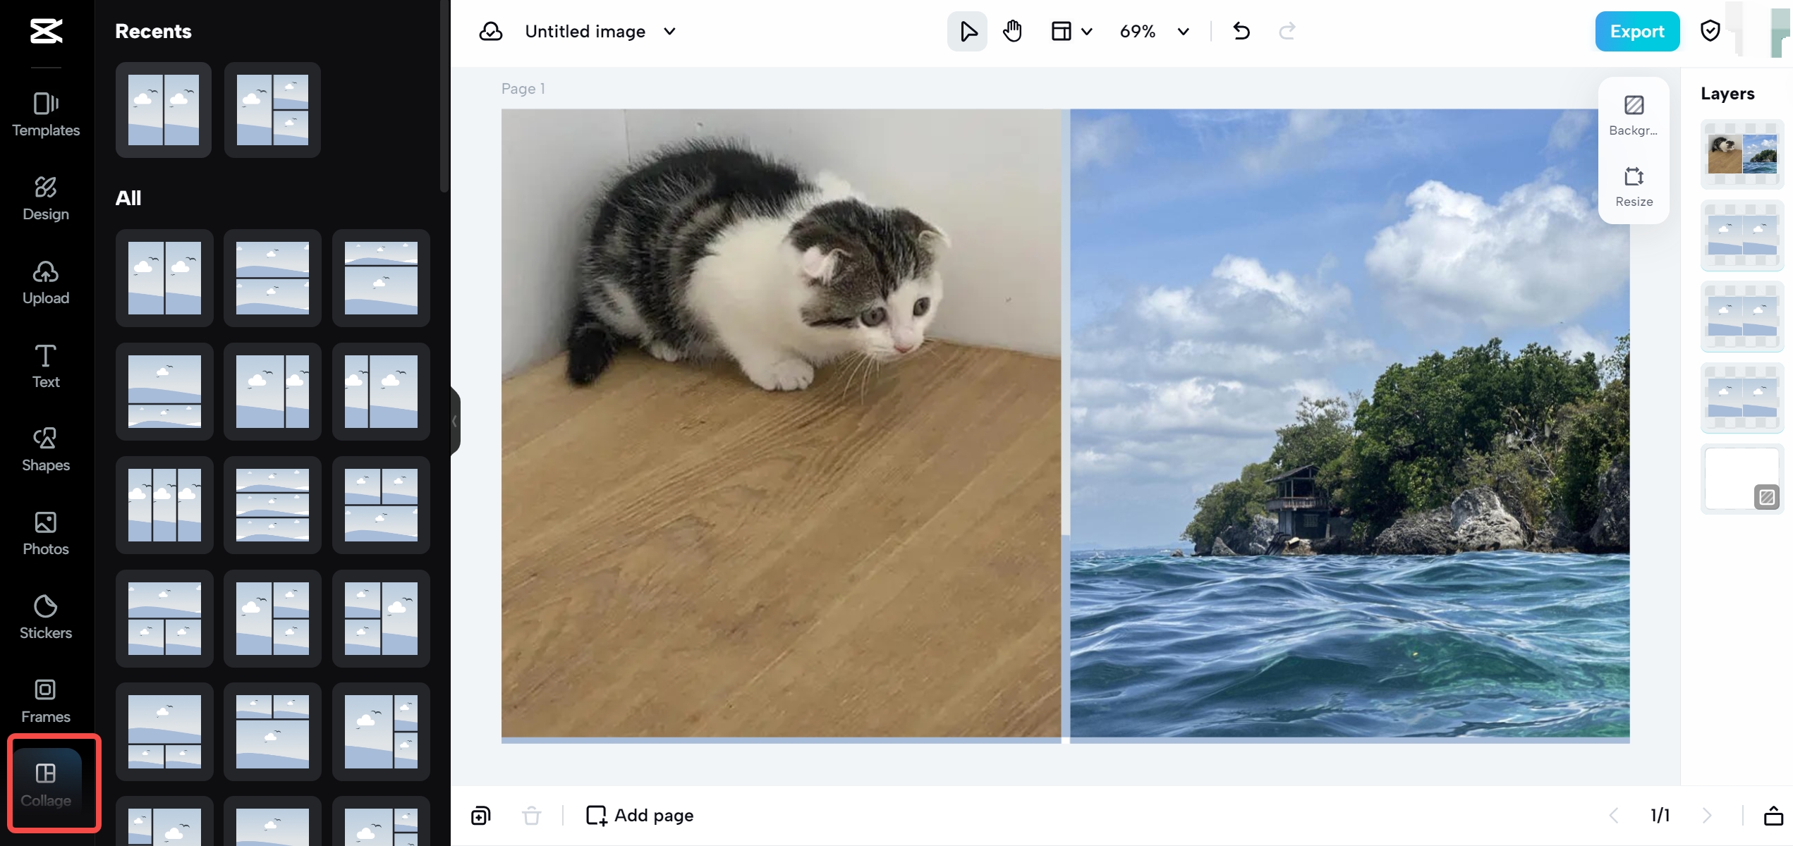This screenshot has height=846, width=1793.
Task: Open the Untitled image name dropdown
Action: pyautogui.click(x=670, y=31)
